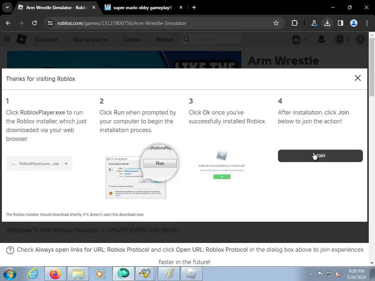
Task: Show hidden system tray icons arrow
Action: [311, 274]
